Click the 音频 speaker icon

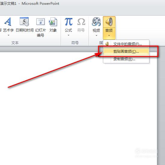click(109, 22)
